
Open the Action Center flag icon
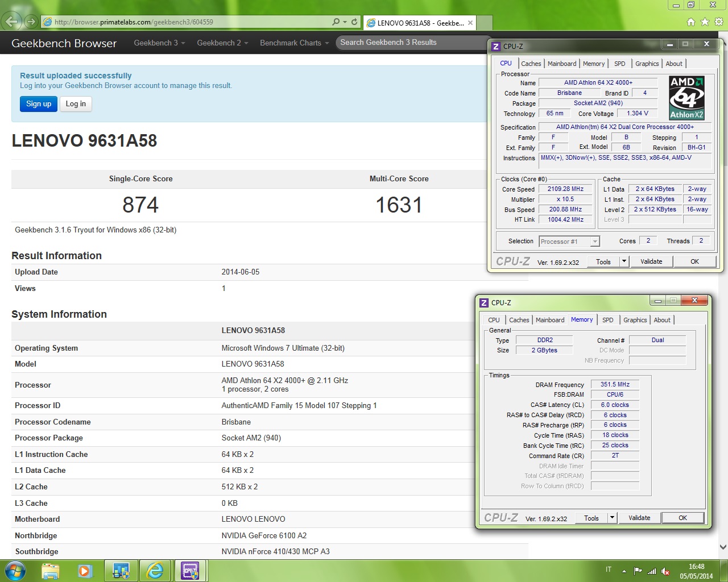[x=638, y=571]
